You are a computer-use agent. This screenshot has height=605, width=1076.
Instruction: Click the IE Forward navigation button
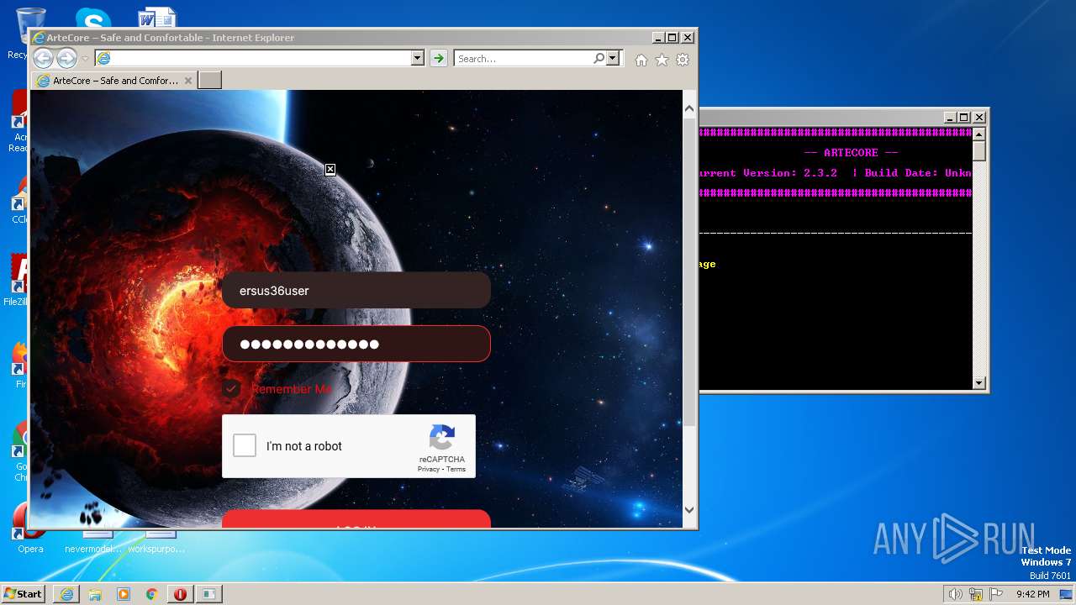pos(66,58)
